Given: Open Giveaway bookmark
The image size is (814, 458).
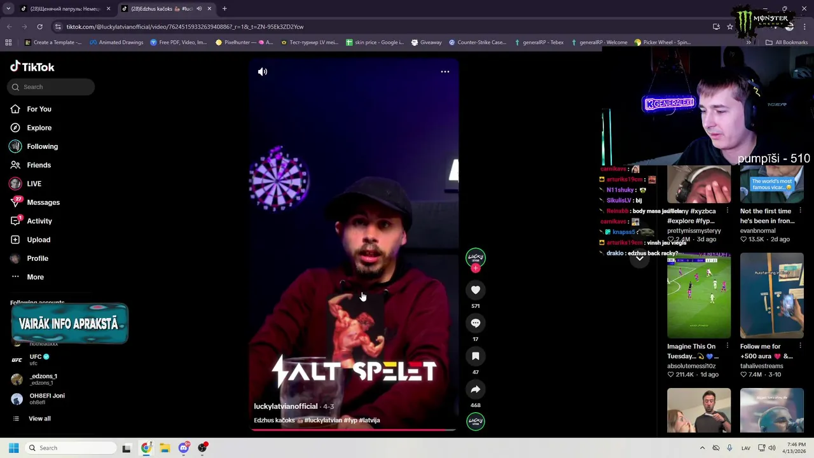Looking at the screenshot, I should click(x=426, y=43).
